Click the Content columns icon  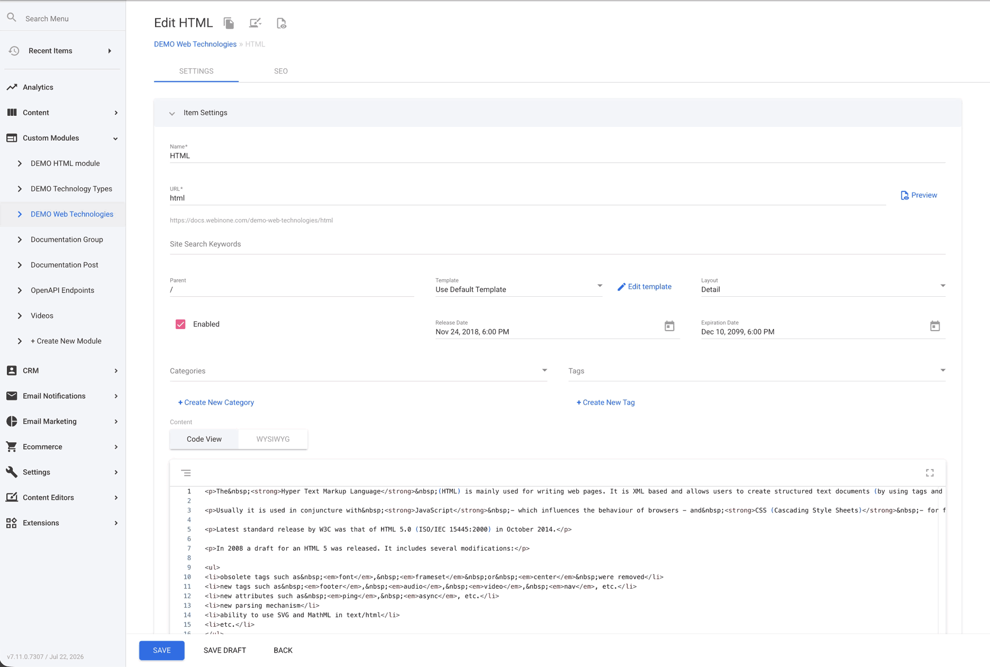tap(12, 113)
